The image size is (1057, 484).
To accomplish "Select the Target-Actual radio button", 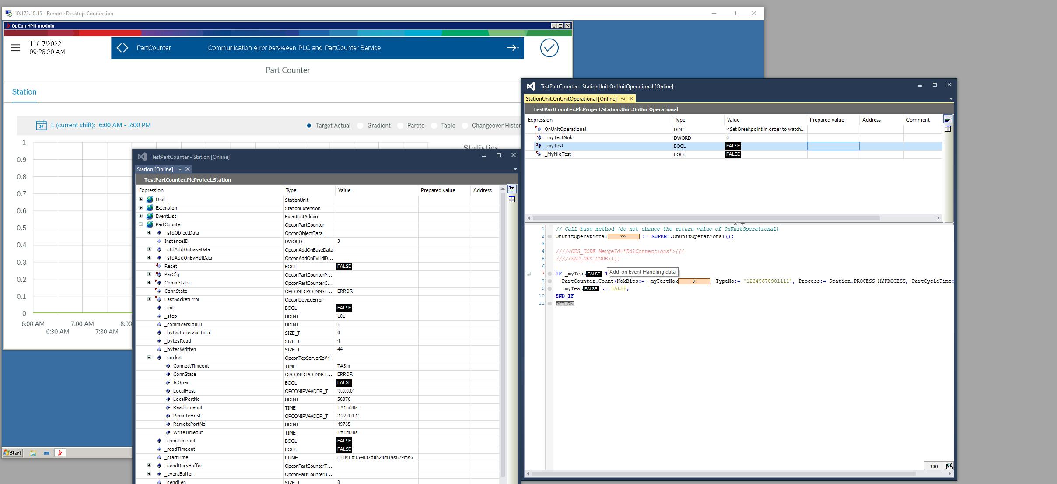I will click(309, 126).
